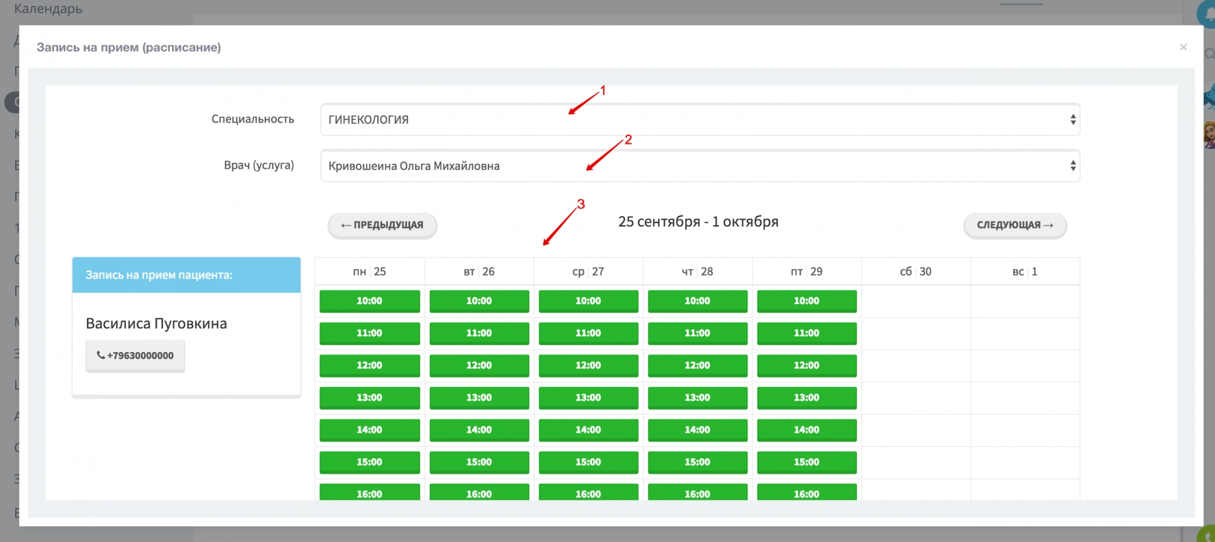Click the пн 25 column header
Image resolution: width=1215 pixels, height=542 pixels.
point(369,271)
